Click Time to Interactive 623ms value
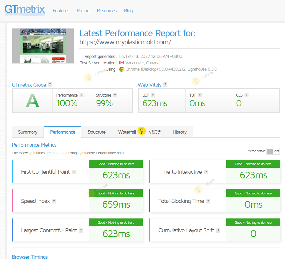Screen dimensions: 285x259 (253, 175)
